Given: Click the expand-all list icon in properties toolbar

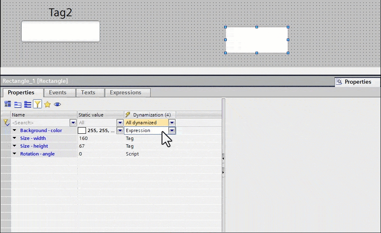Looking at the screenshot, I should click(28, 104).
